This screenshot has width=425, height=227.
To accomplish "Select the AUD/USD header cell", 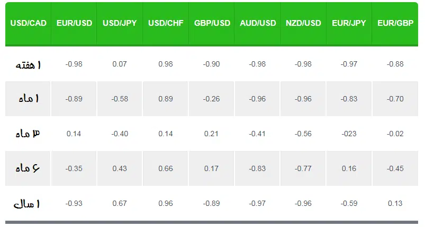I will [x=258, y=23].
